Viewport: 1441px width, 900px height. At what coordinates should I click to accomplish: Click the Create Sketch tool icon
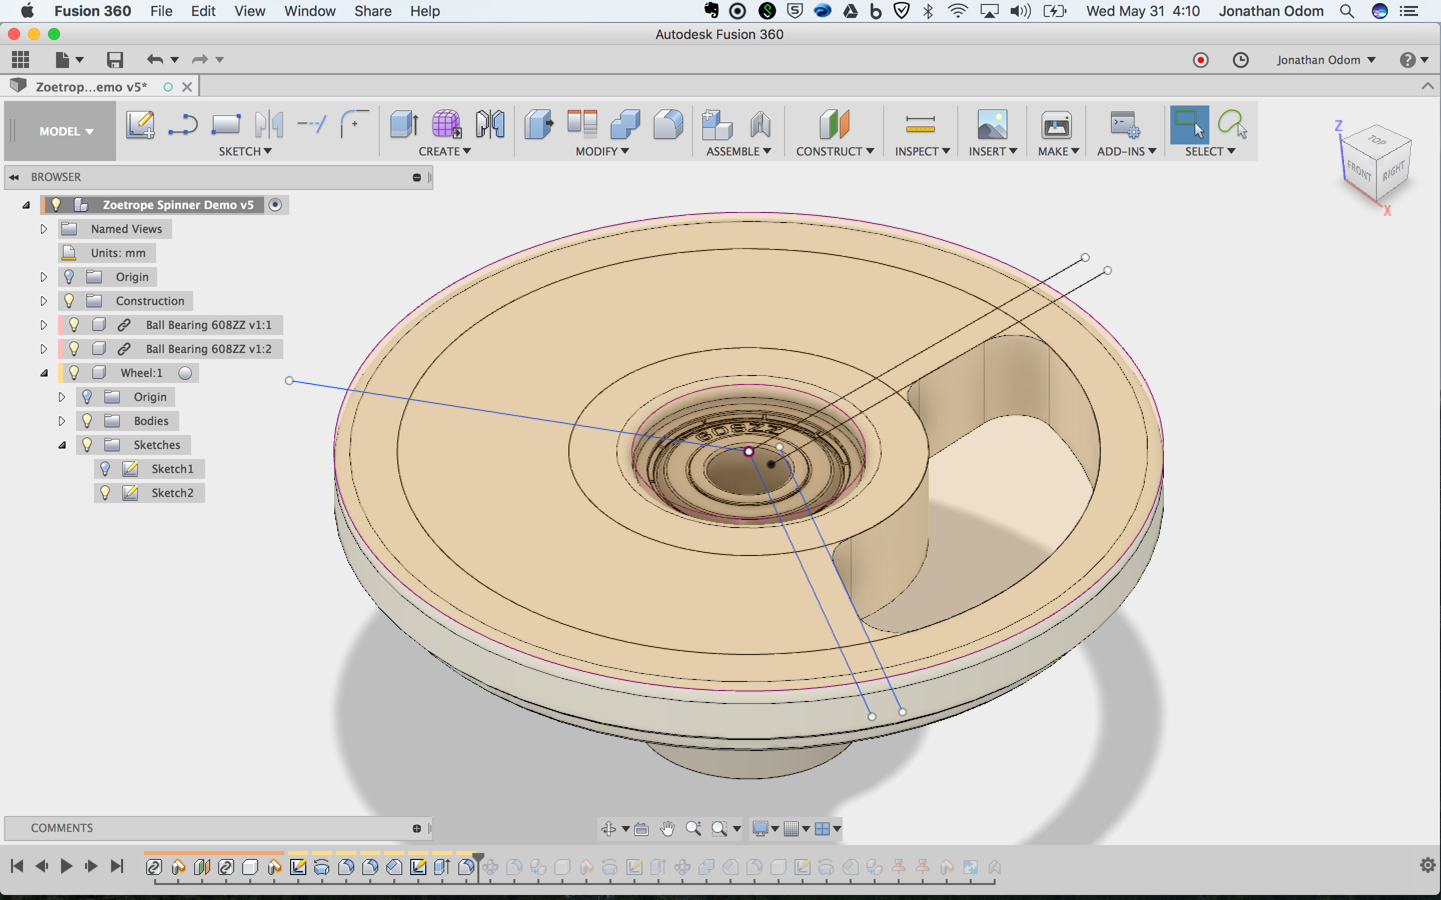[x=141, y=124]
